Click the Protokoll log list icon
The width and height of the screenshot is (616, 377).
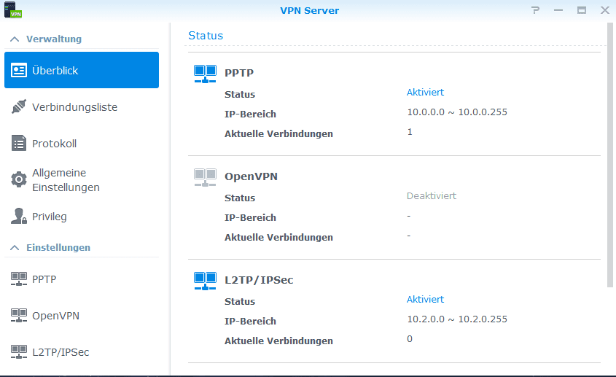coord(19,144)
